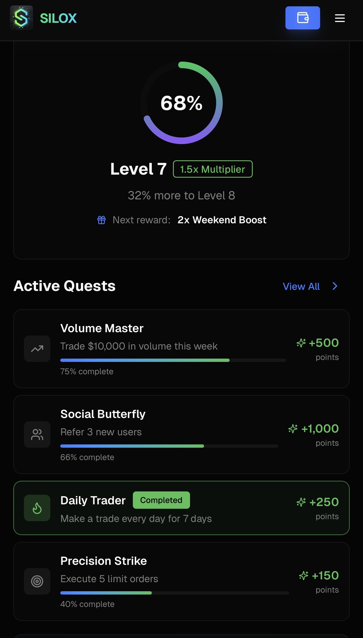Open the wallet icon in the header
The image size is (363, 638).
[x=302, y=18]
